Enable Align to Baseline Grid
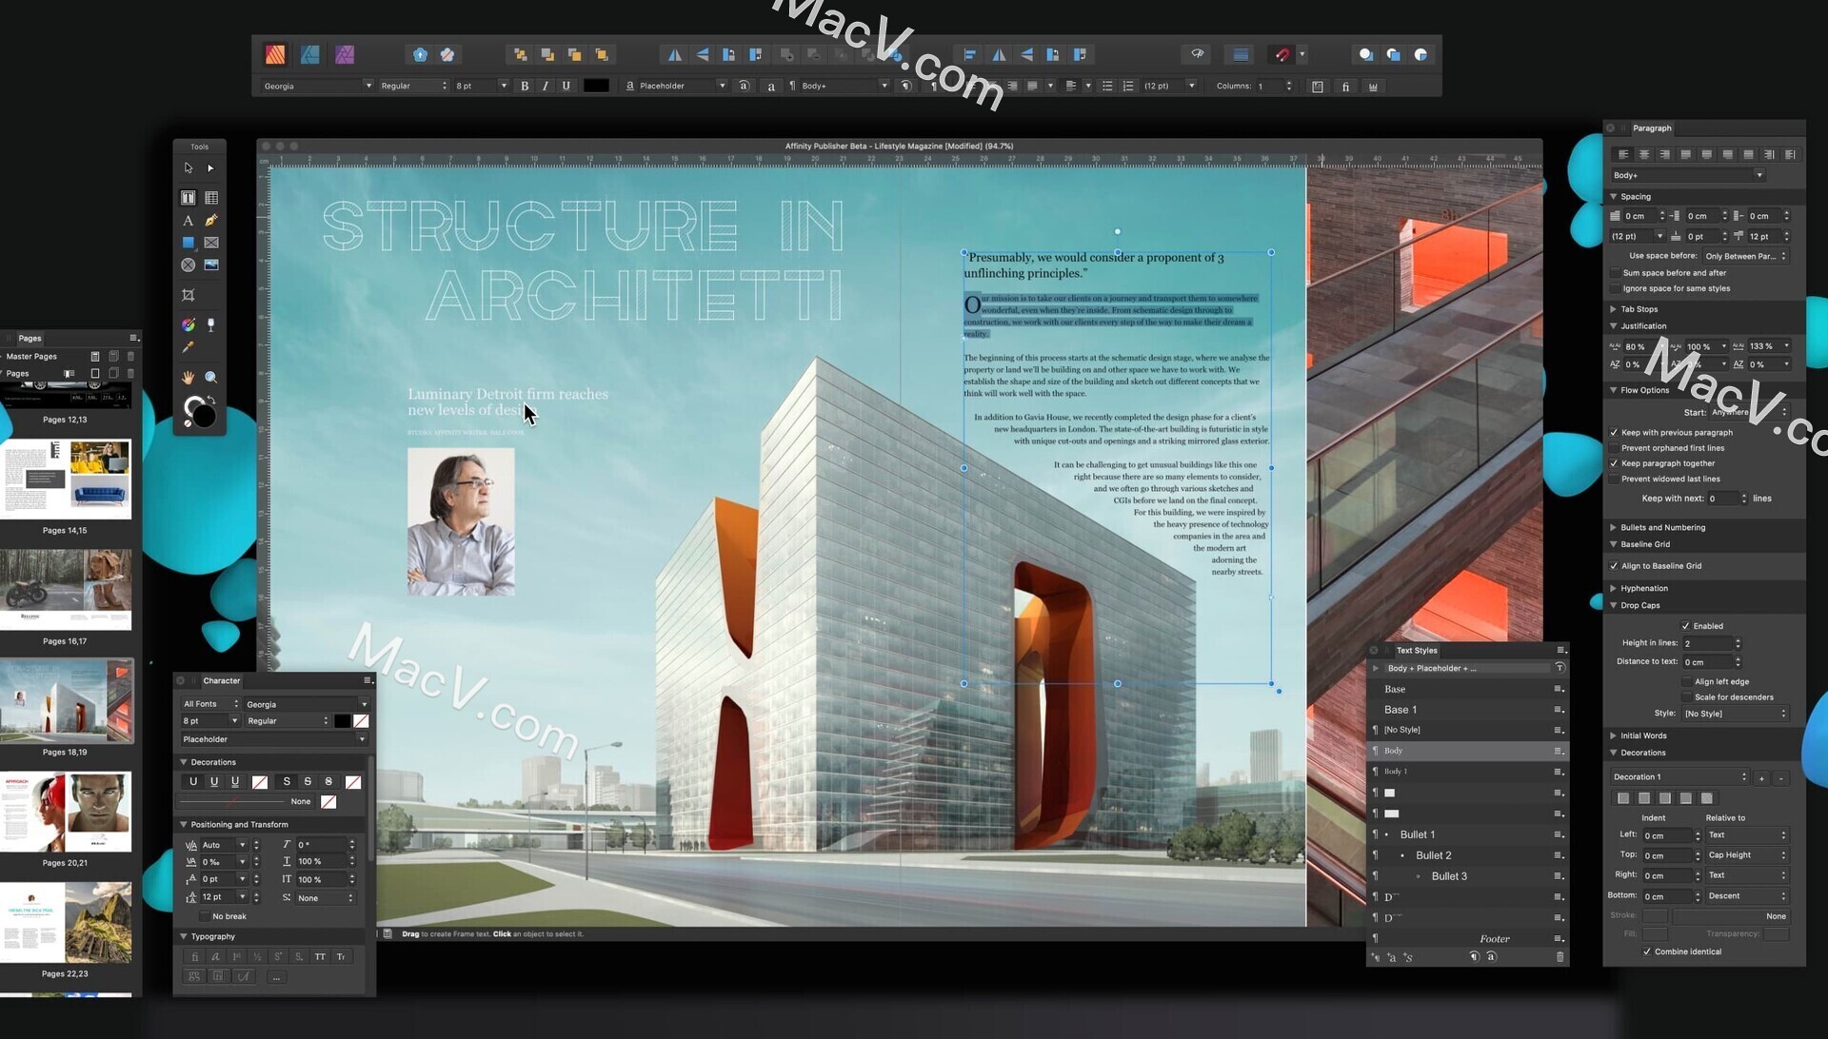This screenshot has width=1828, height=1039. tap(1619, 566)
